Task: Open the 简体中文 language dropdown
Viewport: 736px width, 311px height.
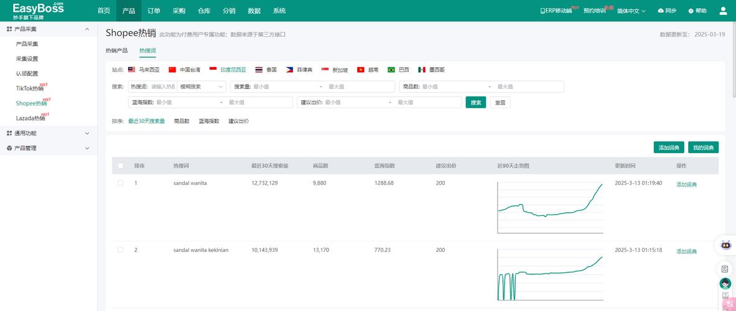Action: (631, 11)
